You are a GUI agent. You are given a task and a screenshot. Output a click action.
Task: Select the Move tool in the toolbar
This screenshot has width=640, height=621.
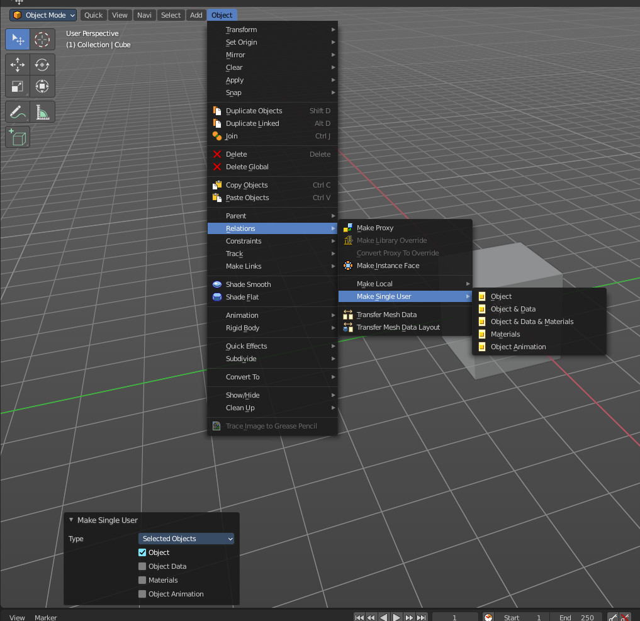point(18,64)
